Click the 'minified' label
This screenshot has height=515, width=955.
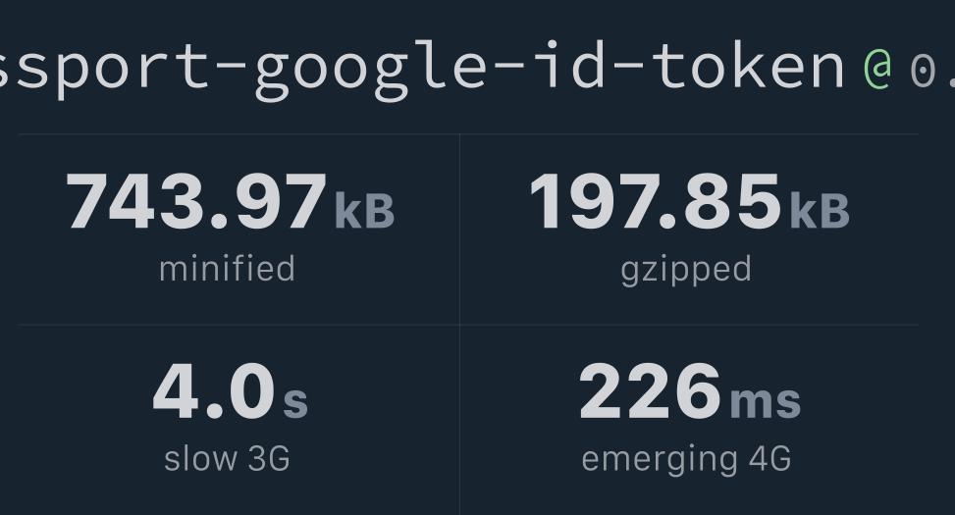(x=227, y=269)
